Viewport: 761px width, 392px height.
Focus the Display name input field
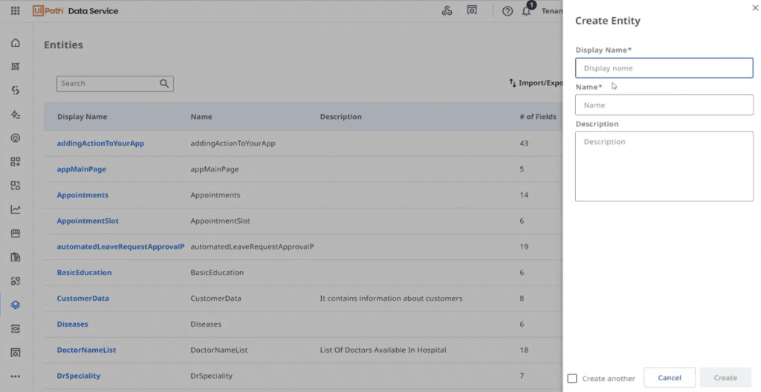tap(664, 68)
